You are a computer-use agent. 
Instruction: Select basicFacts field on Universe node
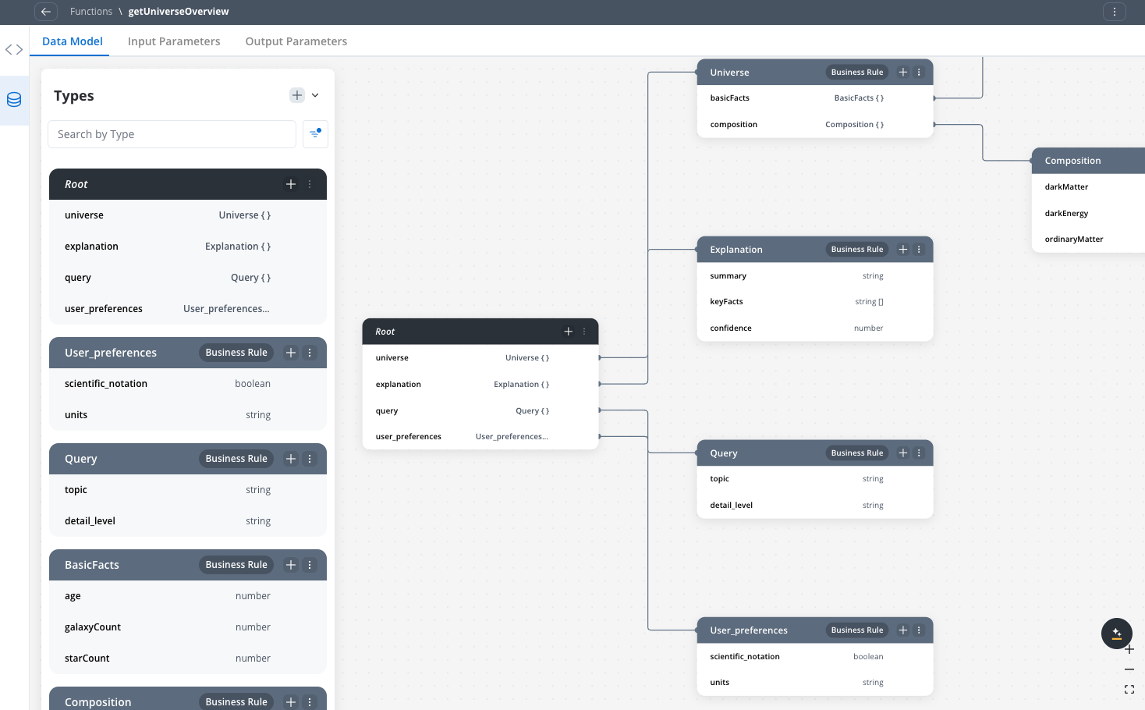(815, 98)
